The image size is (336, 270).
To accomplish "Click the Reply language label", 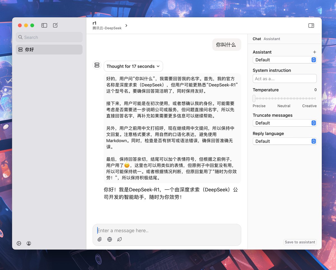I will tap(268, 134).
